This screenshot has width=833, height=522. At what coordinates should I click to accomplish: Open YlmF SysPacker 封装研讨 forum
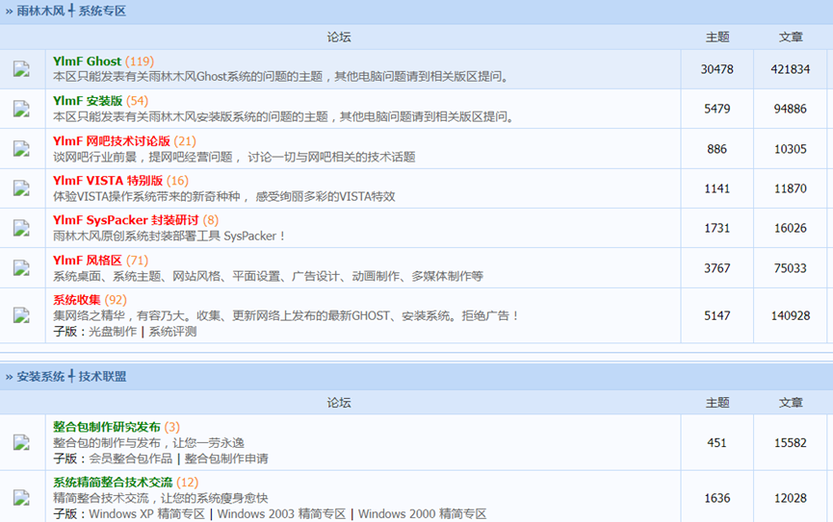126,220
